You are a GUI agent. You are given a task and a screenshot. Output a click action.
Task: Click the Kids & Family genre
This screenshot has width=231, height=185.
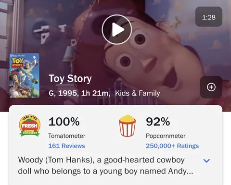138,93
